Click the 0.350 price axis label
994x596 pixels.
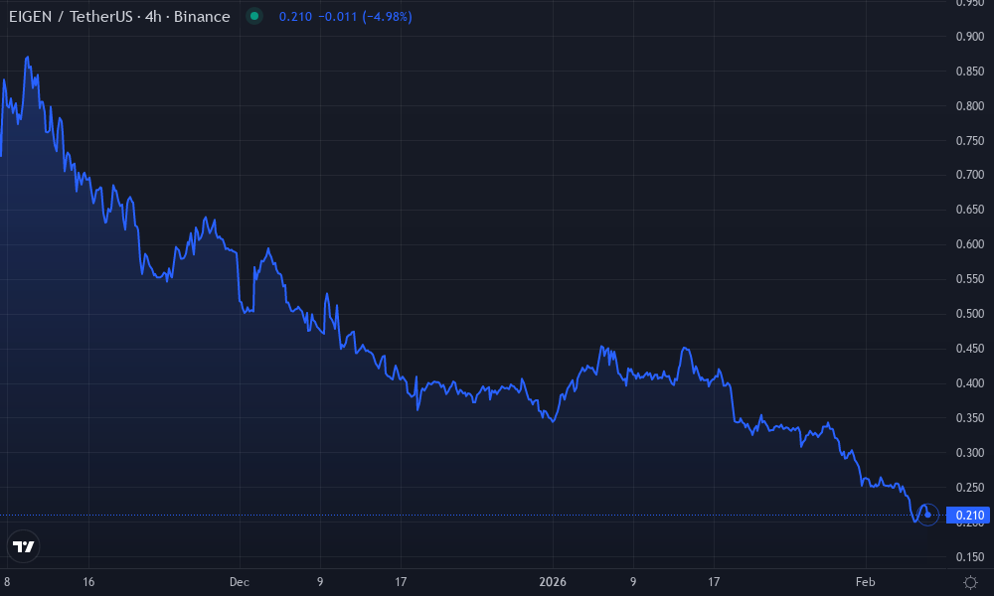(x=970, y=418)
